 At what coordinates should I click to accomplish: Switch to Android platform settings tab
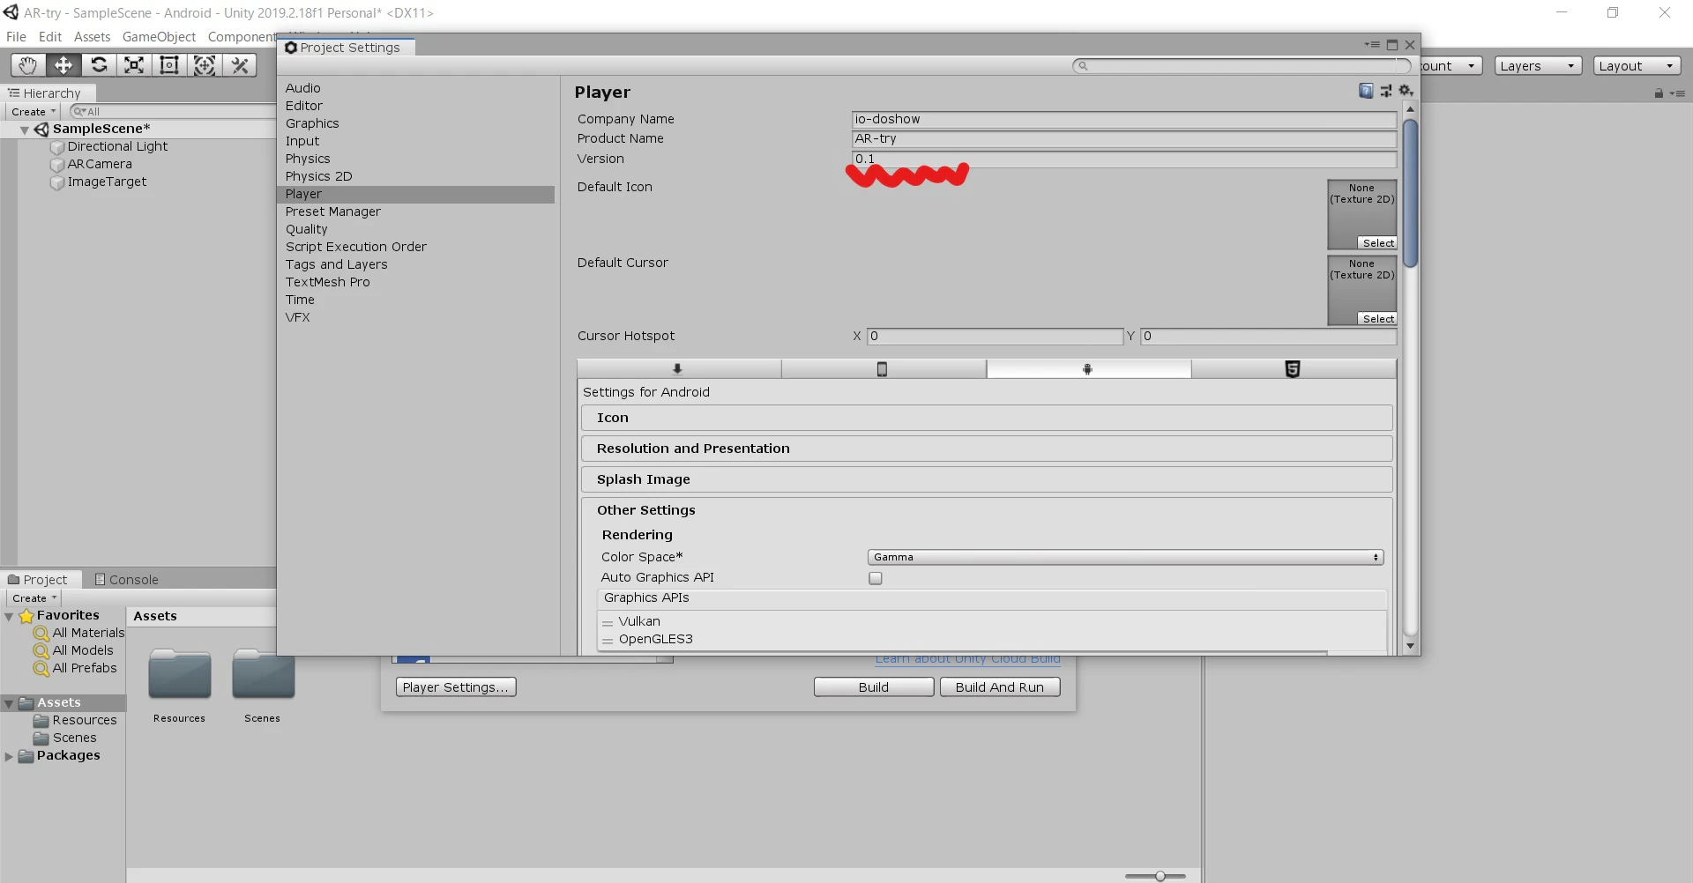pos(1088,369)
